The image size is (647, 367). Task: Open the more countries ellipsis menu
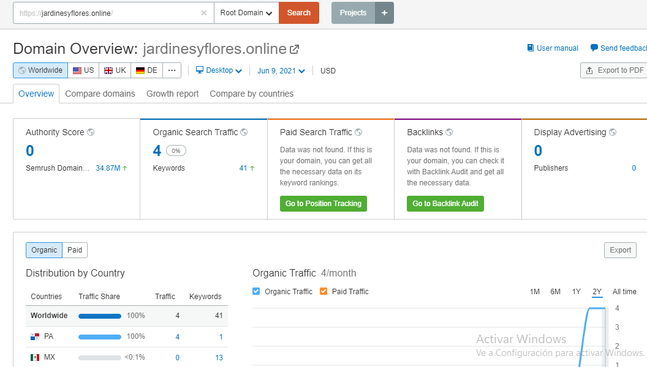click(x=172, y=70)
